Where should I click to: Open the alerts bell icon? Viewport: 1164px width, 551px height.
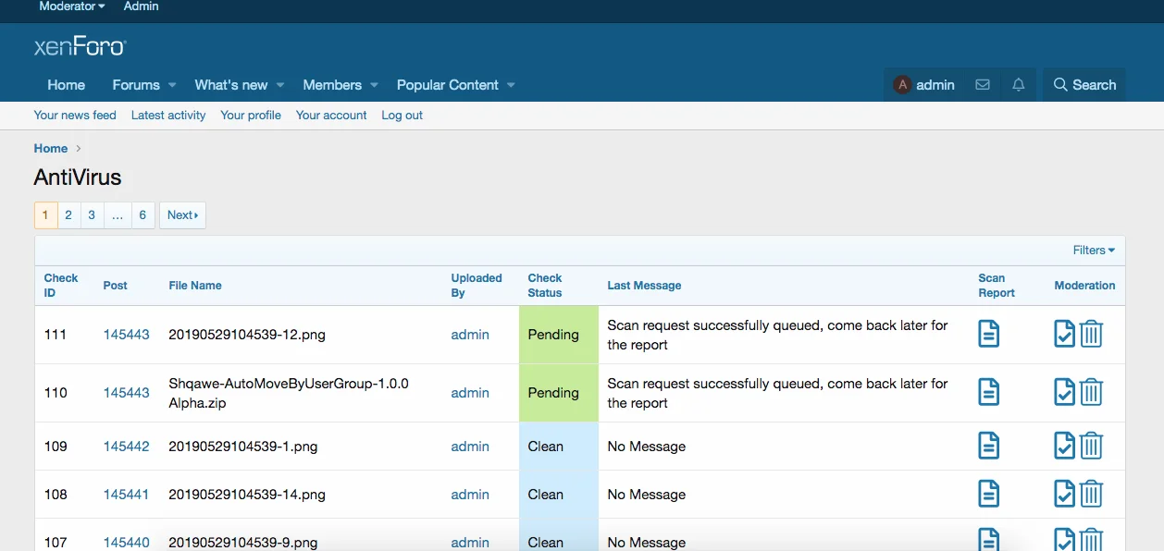[x=1019, y=85]
